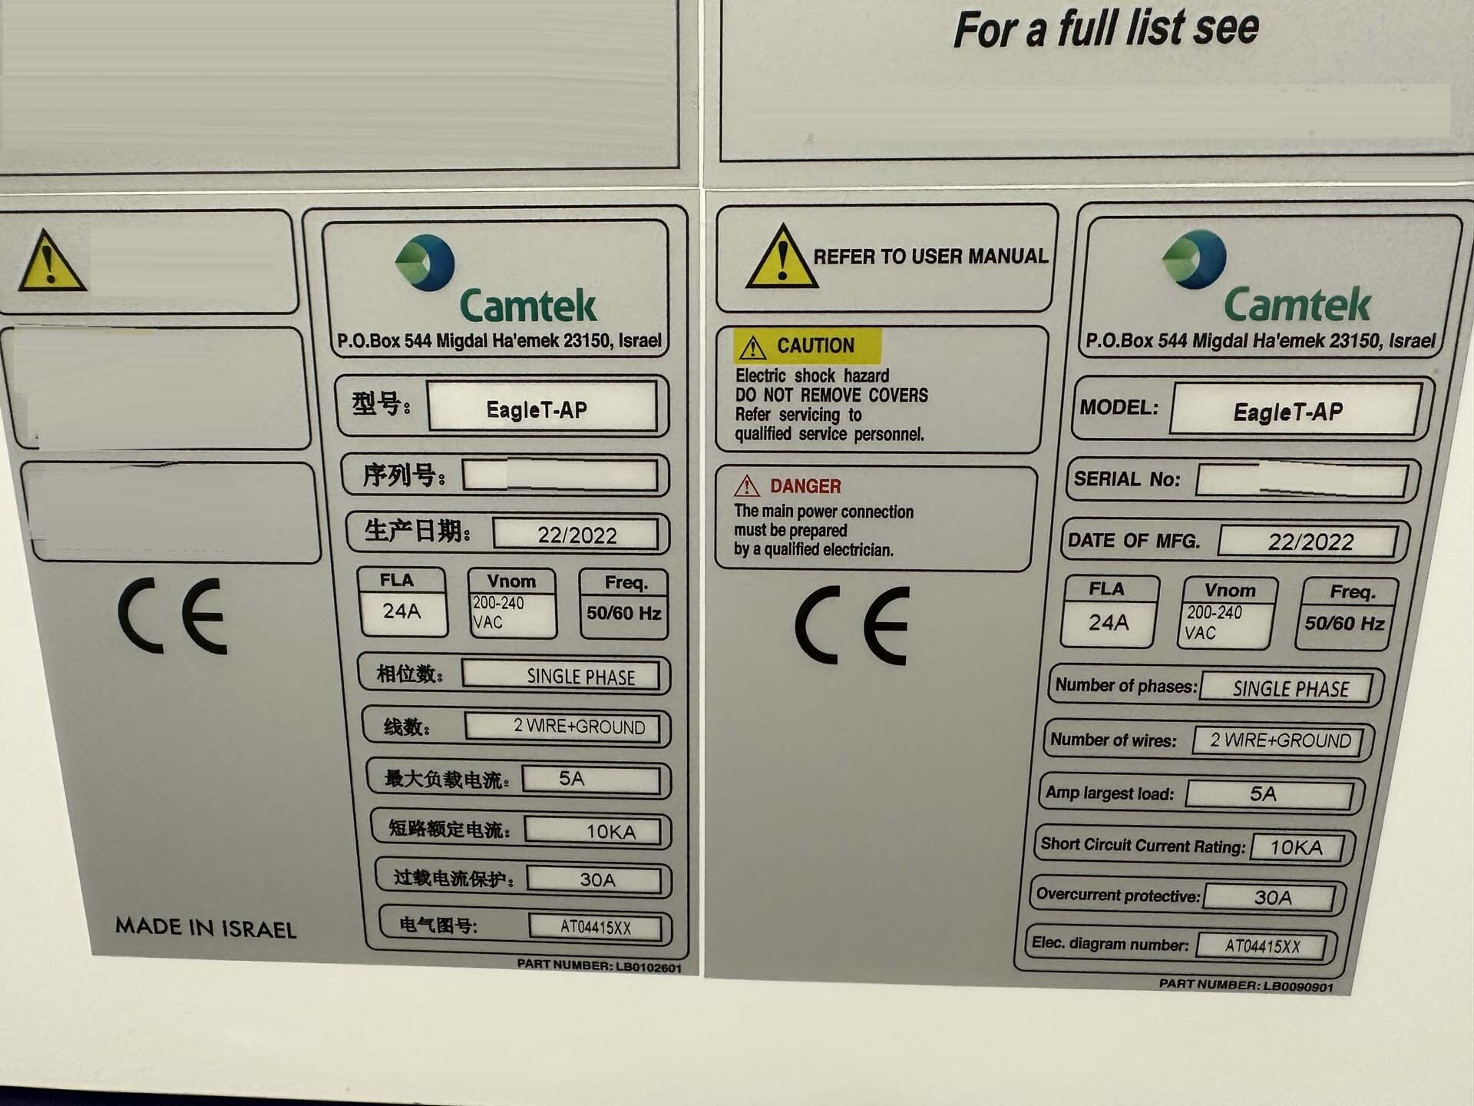The image size is (1474, 1106).
Task: Click the CE mark on the right label
Action: (x=852, y=625)
